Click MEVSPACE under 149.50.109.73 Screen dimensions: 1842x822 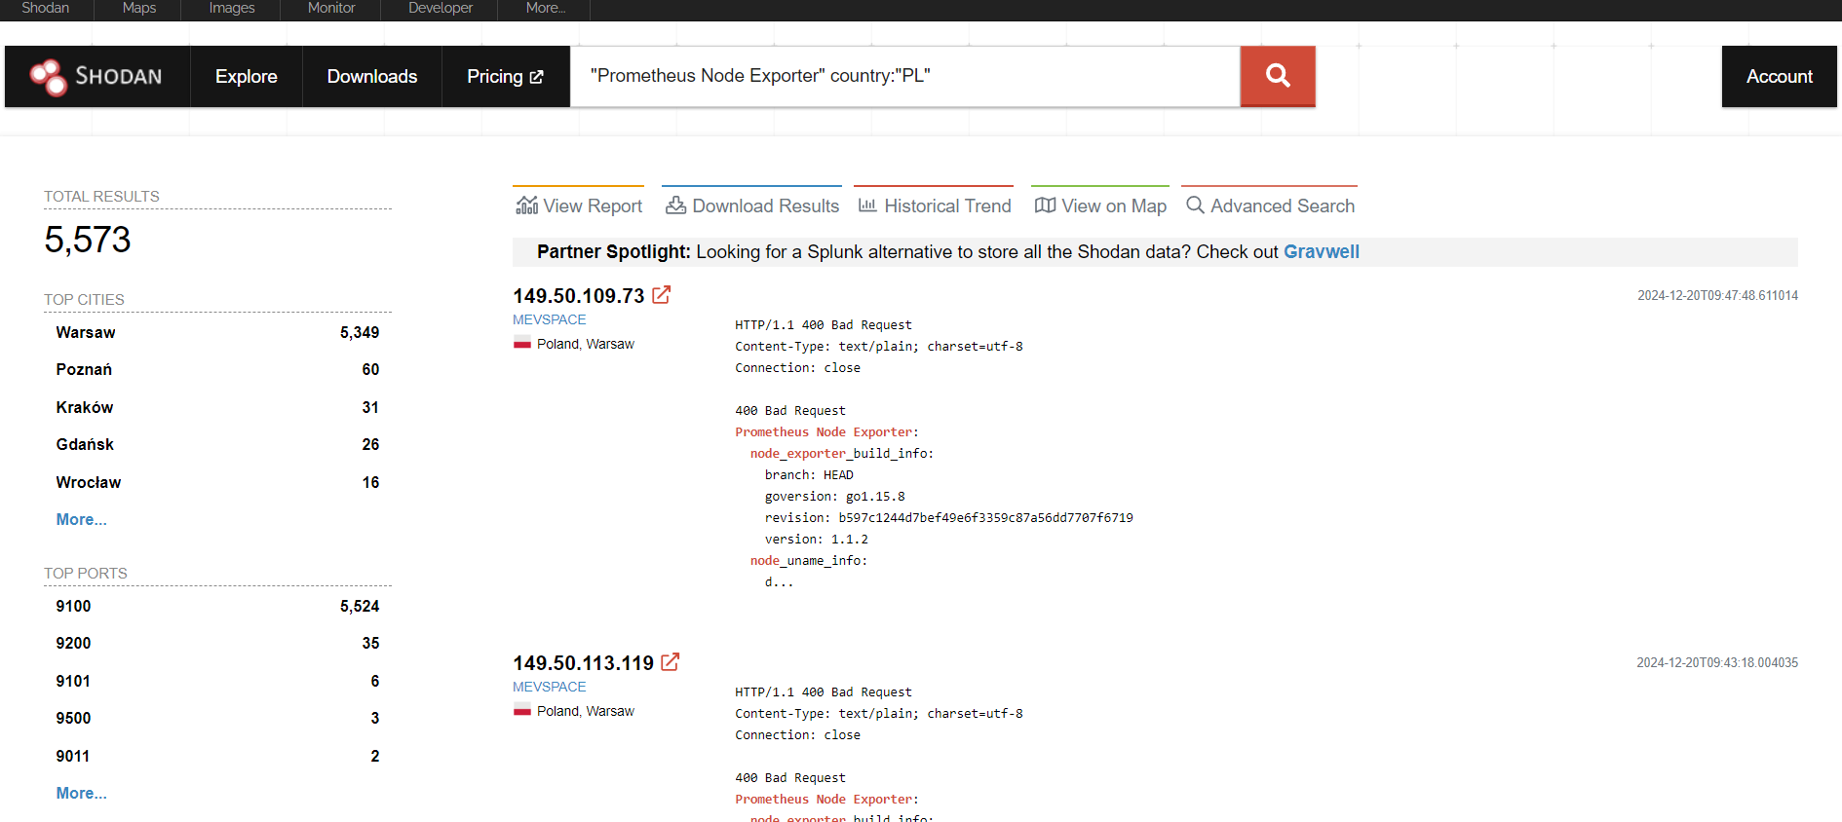tap(550, 319)
